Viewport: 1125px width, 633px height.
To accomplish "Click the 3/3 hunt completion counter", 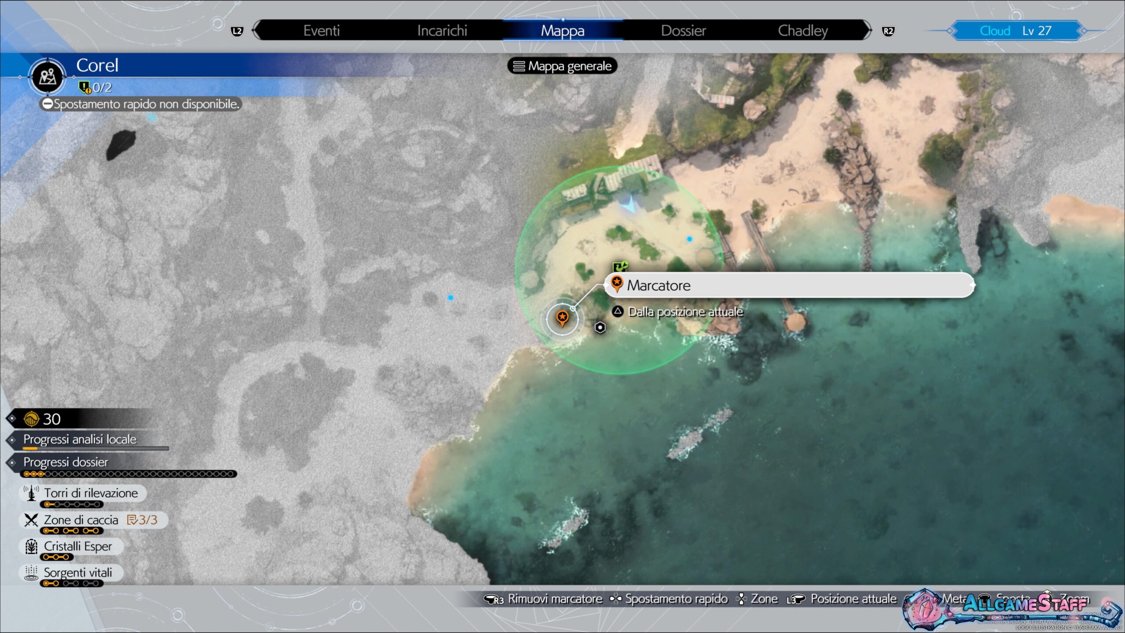I will coord(142,520).
